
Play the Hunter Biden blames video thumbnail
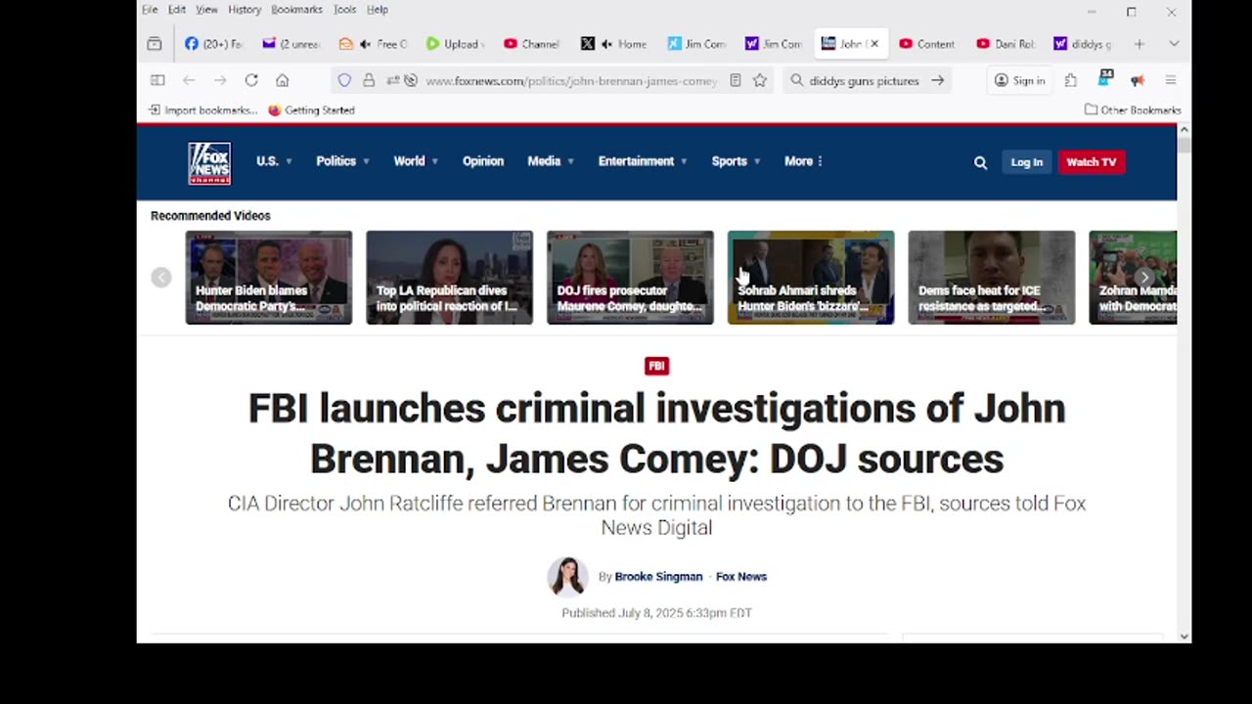[x=269, y=277]
